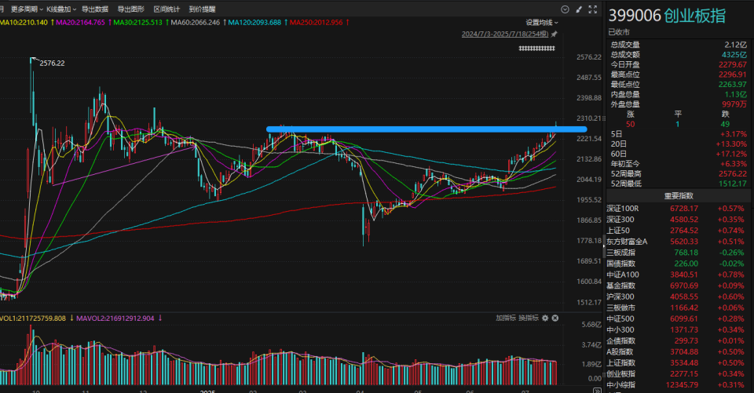754x393 pixels.
Task: Click the 最低点位 2263.97 row
Action: click(x=679, y=85)
